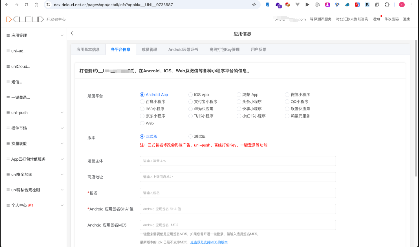This screenshot has height=247, width=419.
Task: Open the Chrome extensions puzzle icon
Action: click(x=387, y=5)
